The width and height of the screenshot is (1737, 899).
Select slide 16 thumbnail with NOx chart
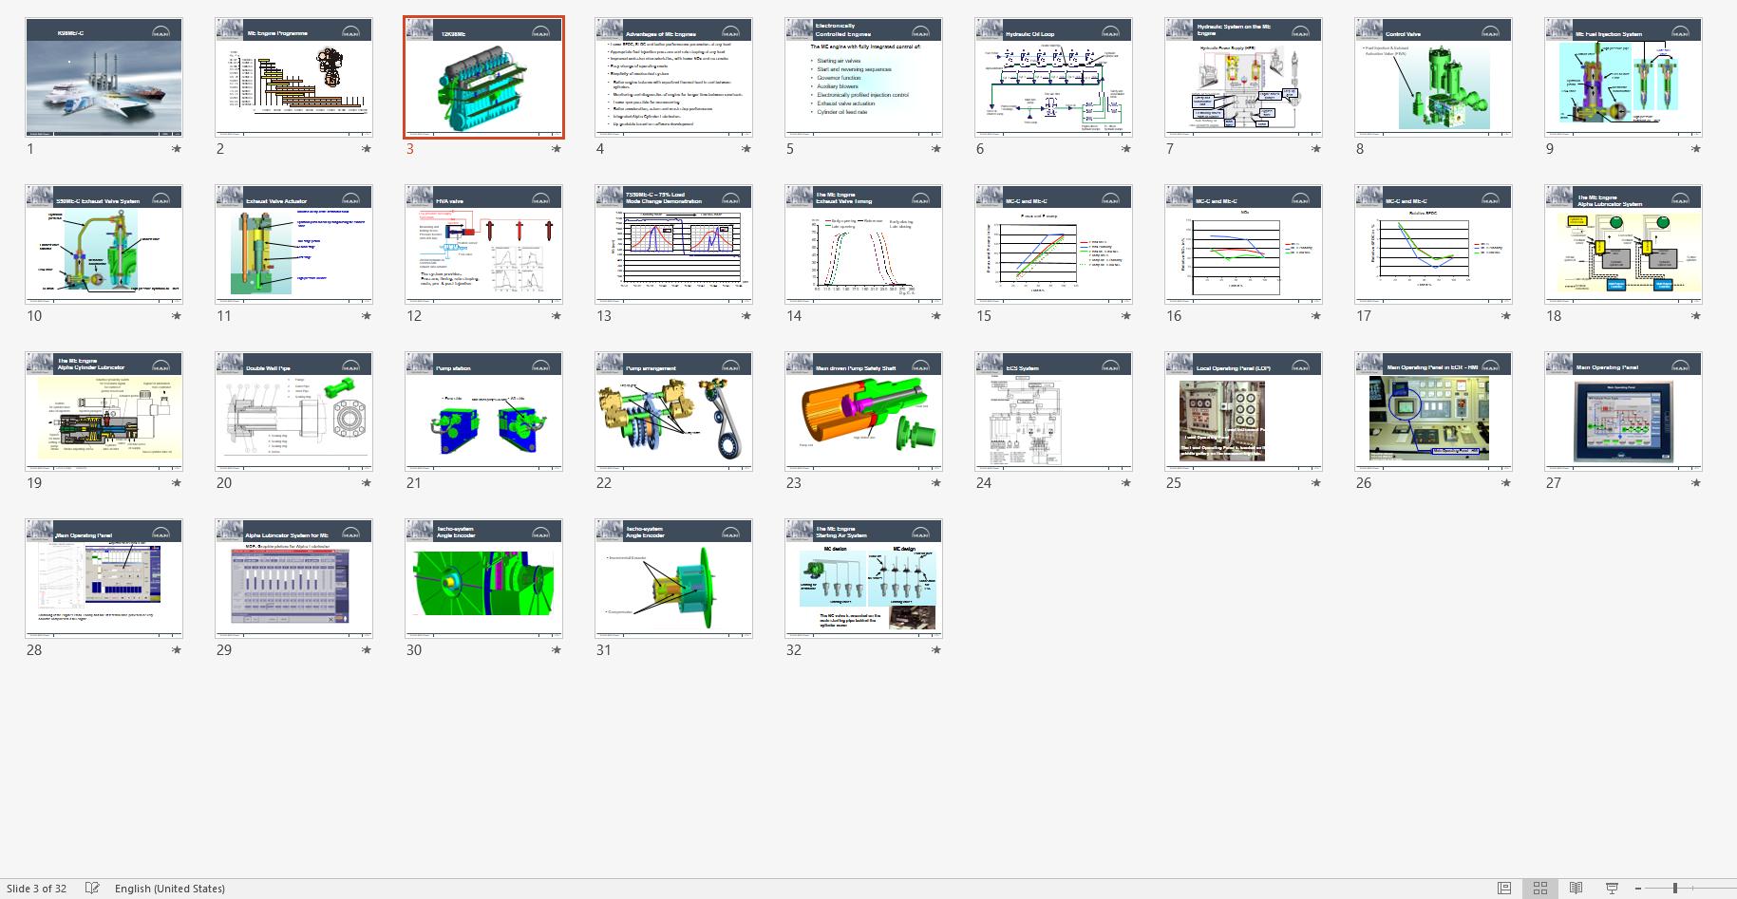(1244, 244)
